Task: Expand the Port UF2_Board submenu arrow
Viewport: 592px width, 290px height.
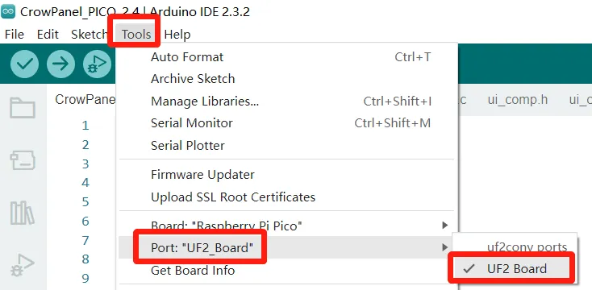Action: (444, 247)
